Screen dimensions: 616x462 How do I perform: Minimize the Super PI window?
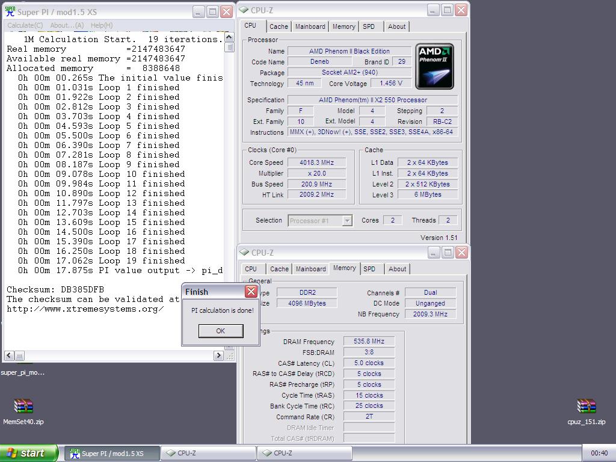(x=199, y=12)
